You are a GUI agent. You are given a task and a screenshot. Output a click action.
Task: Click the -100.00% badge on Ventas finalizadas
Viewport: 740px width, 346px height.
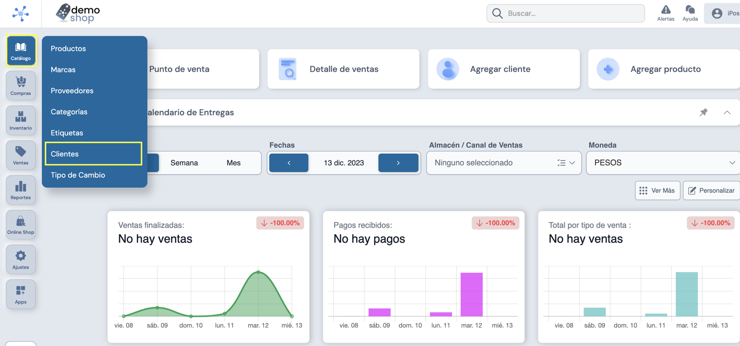tap(280, 223)
